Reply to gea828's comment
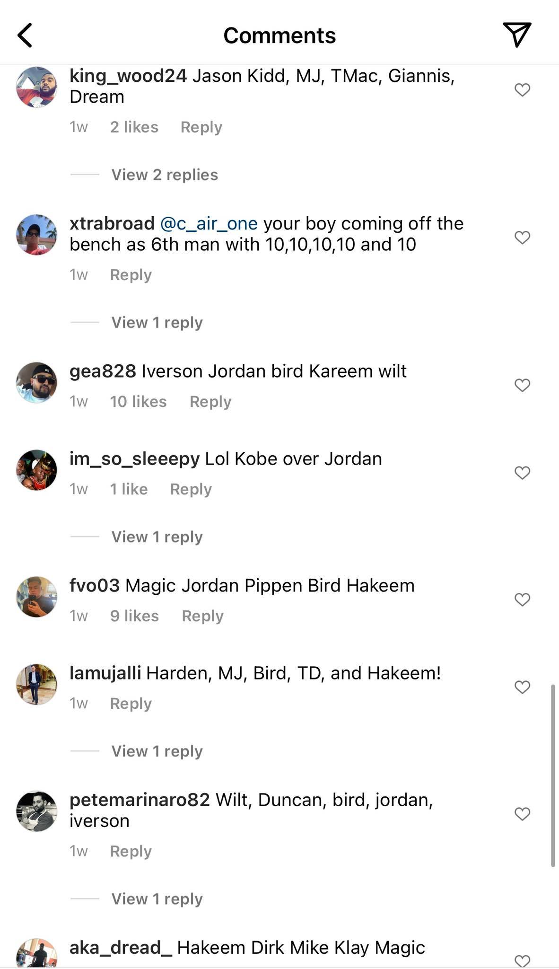 coord(210,401)
